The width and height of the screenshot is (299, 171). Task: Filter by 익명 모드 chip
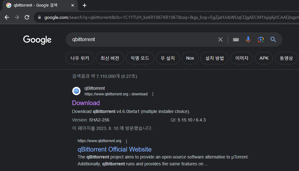[x=140, y=58]
